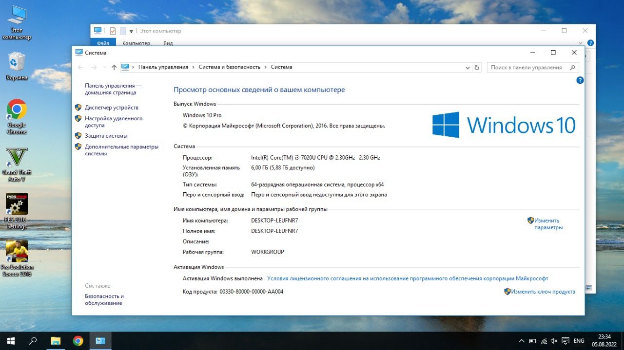Open the taskbar clock showing 23:34
Viewport: 624px width, 350px height.
604,340
